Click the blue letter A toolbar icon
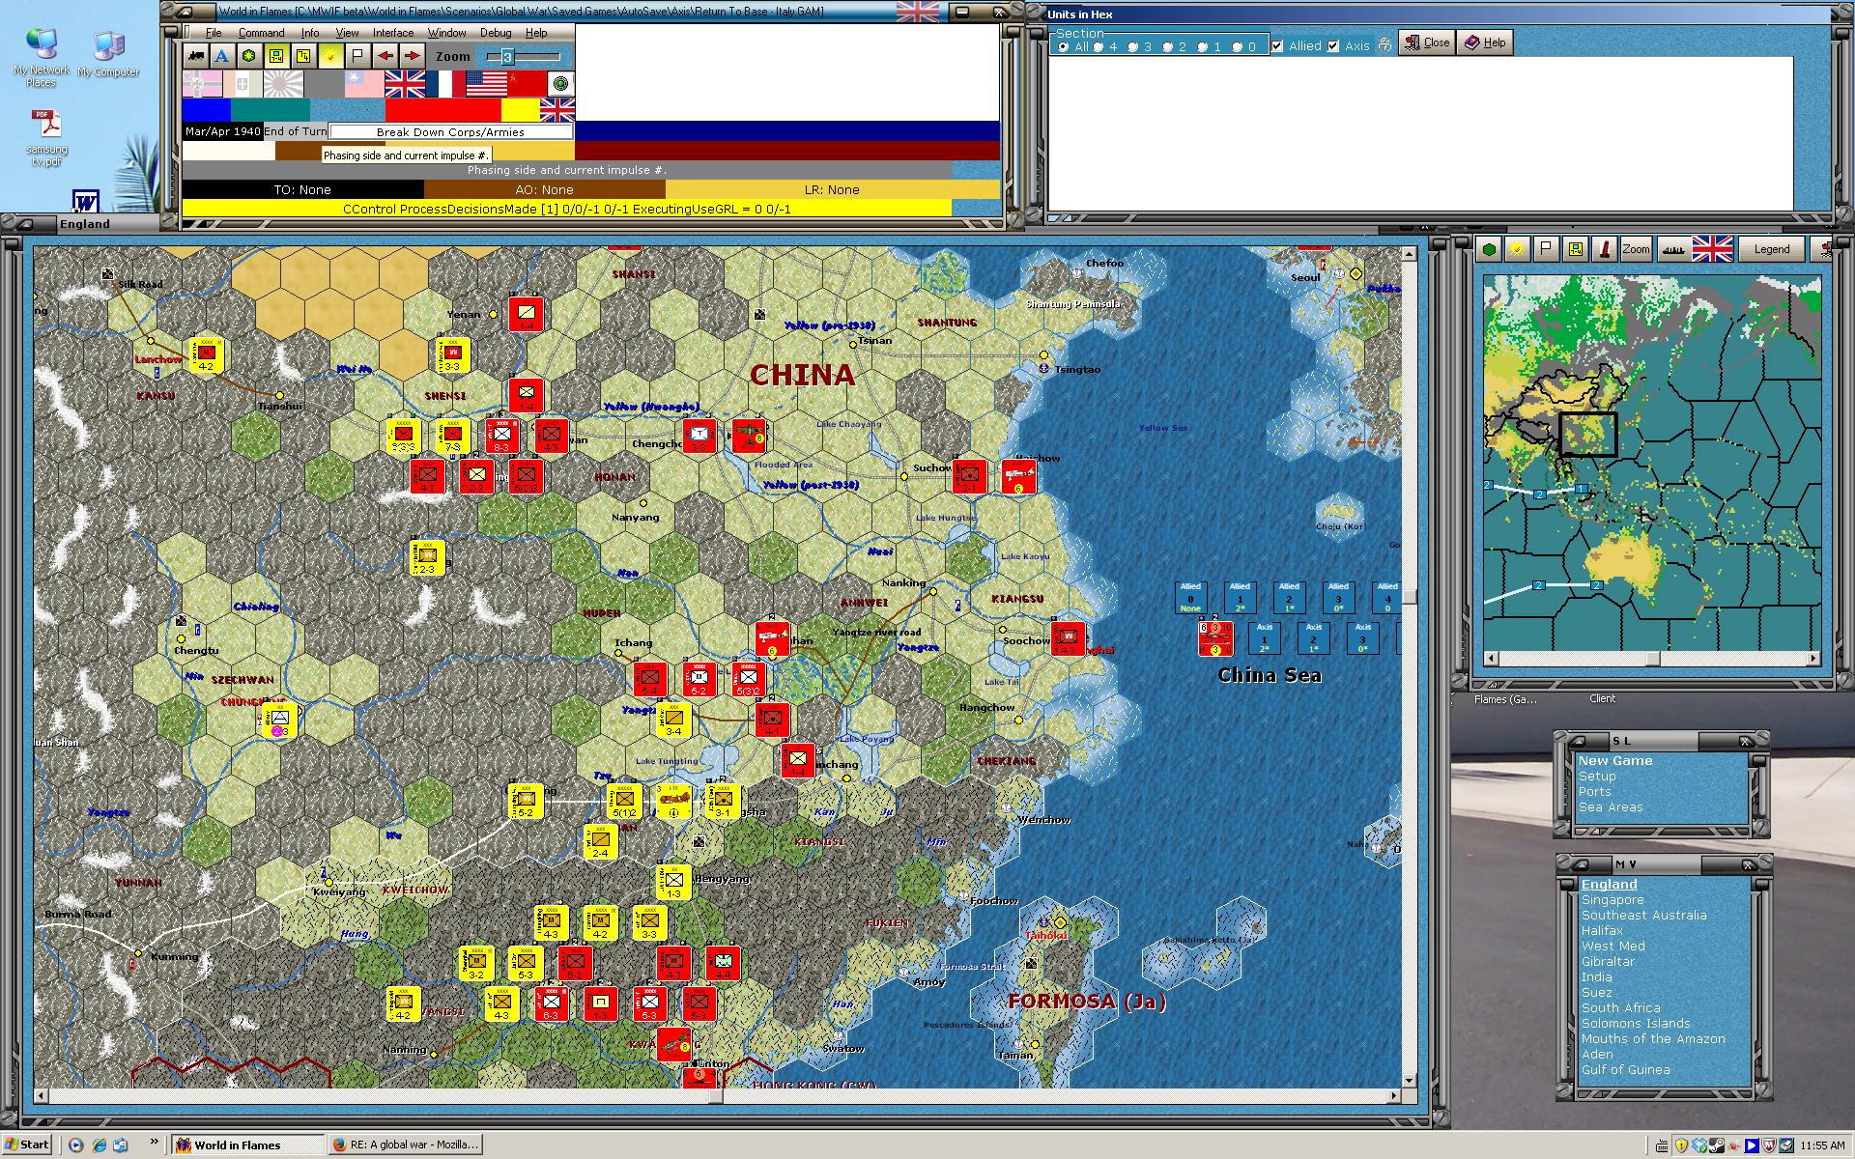 pos(222,56)
